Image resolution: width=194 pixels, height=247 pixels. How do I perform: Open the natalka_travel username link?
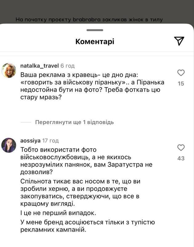39,66
